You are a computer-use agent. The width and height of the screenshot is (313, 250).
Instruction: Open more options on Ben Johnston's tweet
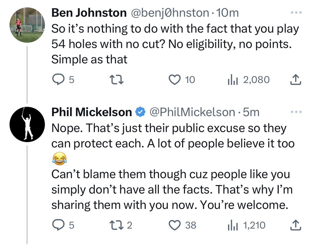[296, 13]
